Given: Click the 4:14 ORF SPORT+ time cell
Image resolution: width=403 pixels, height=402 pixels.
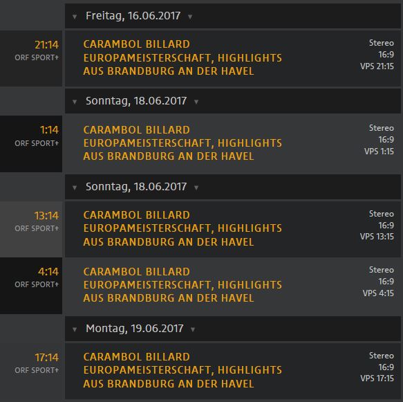Looking at the screenshot, I should [31, 286].
